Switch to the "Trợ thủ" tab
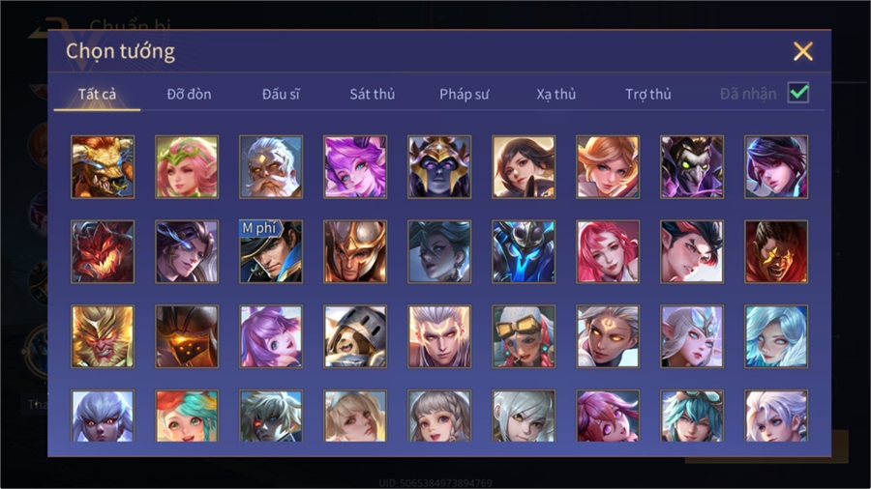 click(648, 95)
